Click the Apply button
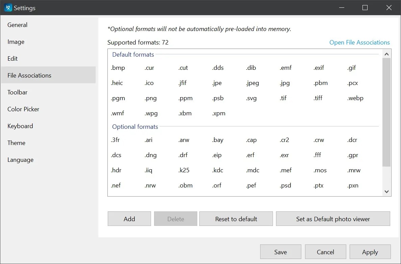This screenshot has height=264, width=401. point(370,252)
